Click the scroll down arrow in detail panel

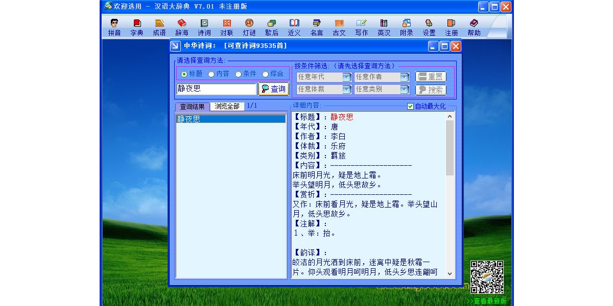(x=450, y=274)
